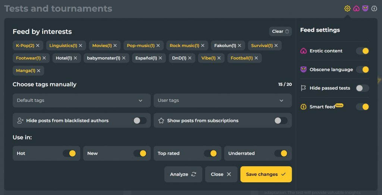
Task: Expand the User tags dropdown
Action: click(x=222, y=101)
